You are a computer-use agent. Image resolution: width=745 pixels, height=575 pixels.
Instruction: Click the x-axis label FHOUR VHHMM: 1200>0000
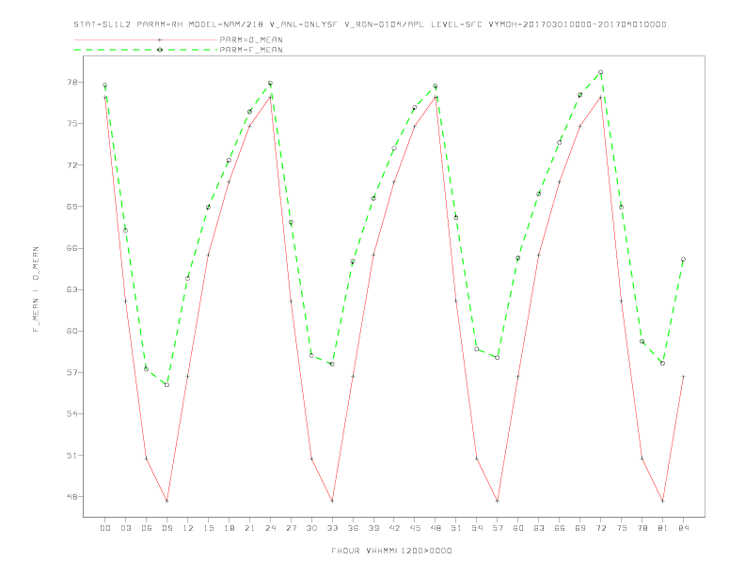(391, 551)
